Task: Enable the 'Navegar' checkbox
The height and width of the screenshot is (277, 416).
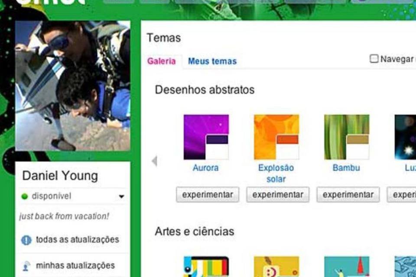Action: 374,58
